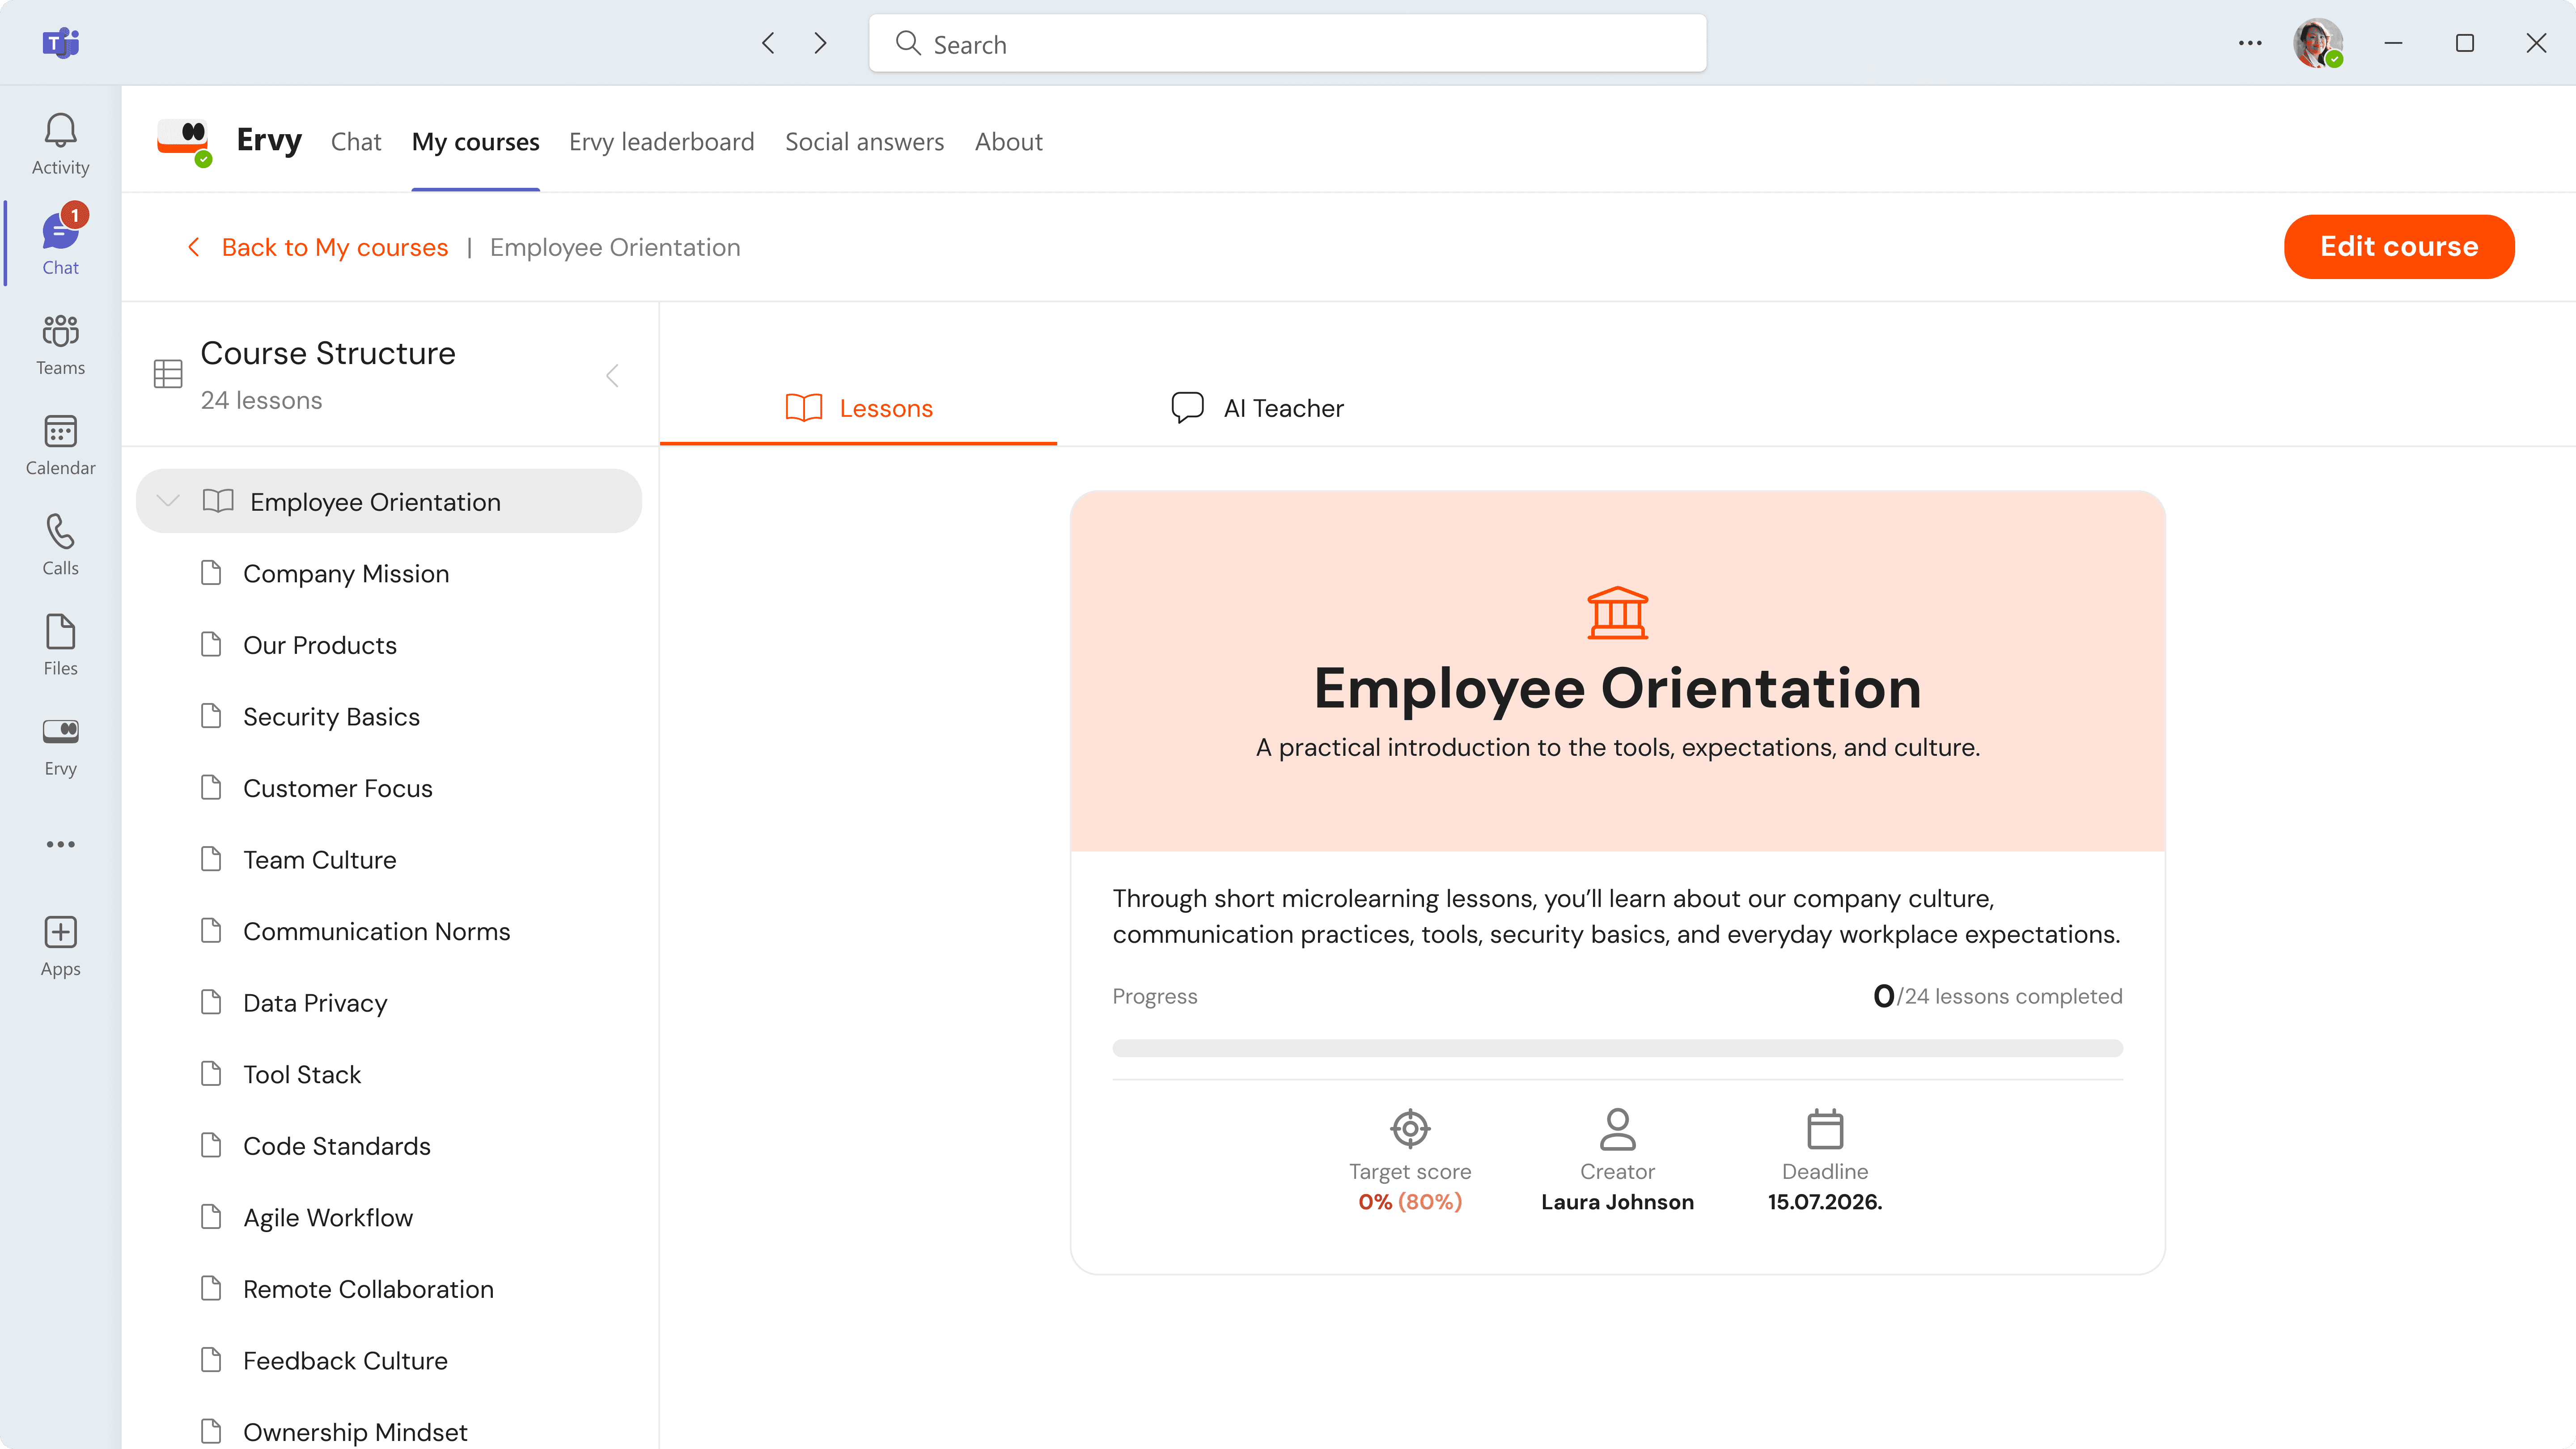Screen dimensions: 2576x1449
Task: Click into the Search field
Action: pos(1287,44)
